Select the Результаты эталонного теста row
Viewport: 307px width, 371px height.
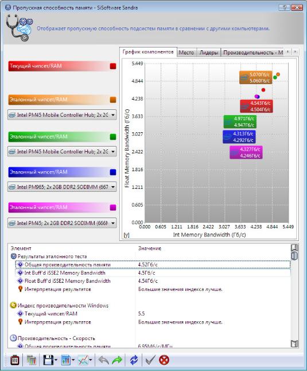click(150, 256)
